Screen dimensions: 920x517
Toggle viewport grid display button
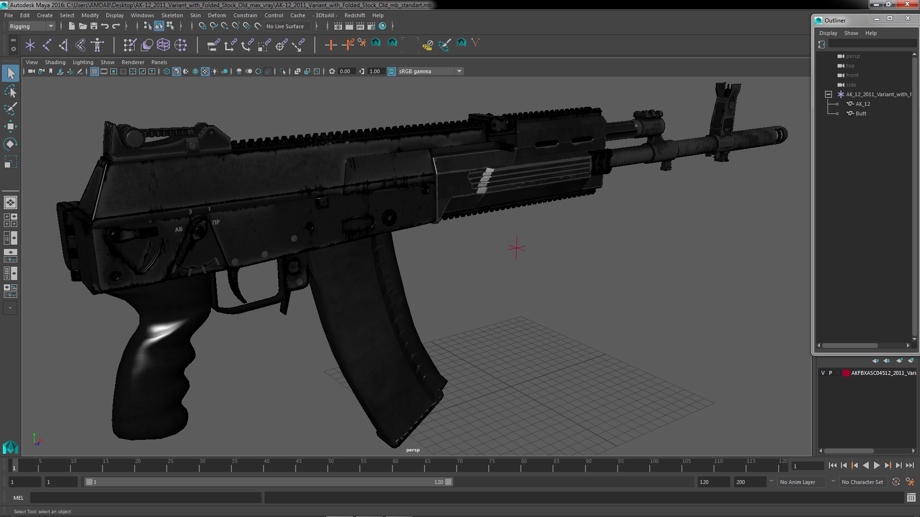click(x=94, y=71)
